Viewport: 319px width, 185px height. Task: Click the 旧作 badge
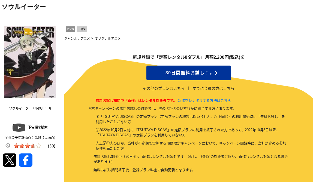pos(82,29)
